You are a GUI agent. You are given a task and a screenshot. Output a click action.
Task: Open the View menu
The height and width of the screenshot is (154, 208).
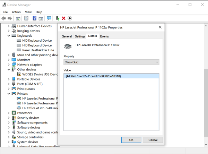[28, 12]
